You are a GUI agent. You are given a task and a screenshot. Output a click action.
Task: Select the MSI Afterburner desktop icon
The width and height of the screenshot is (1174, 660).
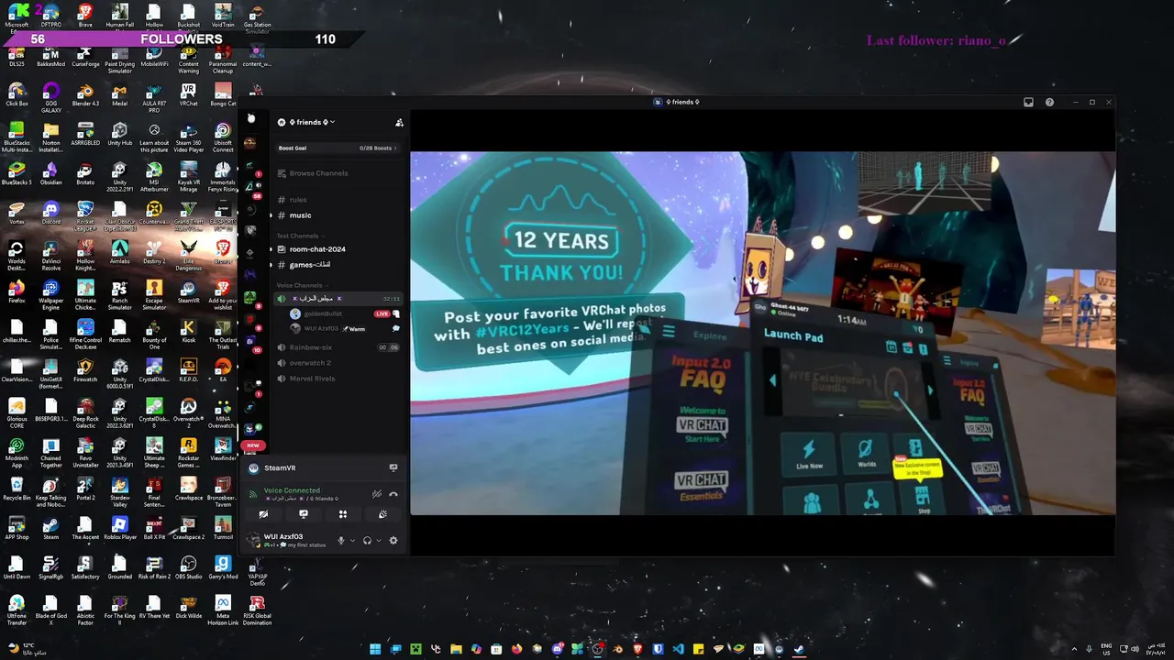[154, 176]
